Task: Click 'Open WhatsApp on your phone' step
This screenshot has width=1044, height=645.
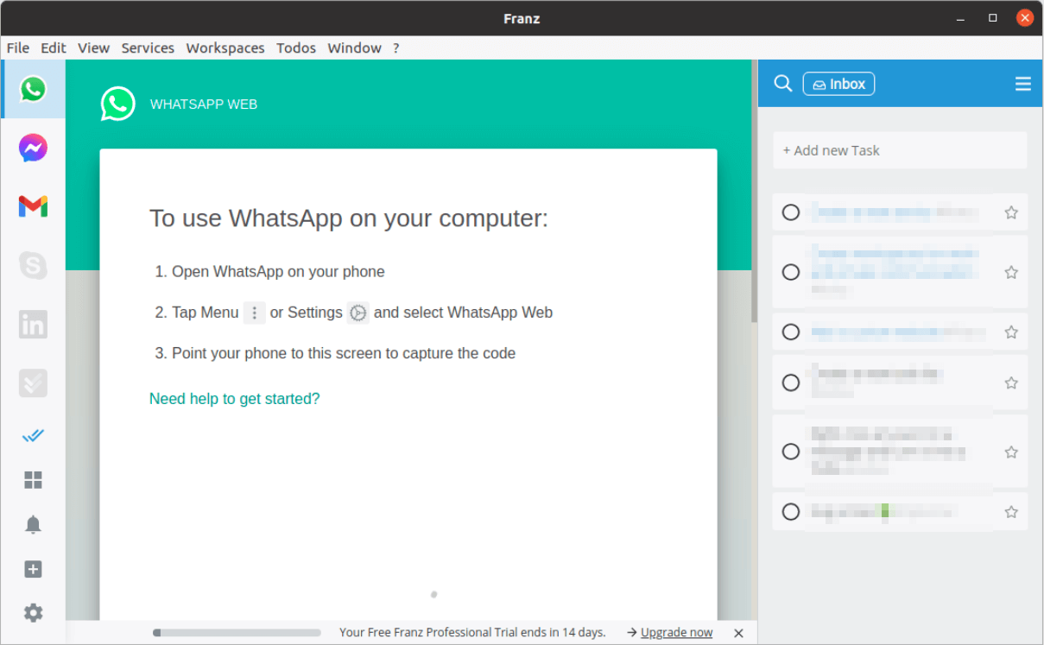Action: click(278, 271)
